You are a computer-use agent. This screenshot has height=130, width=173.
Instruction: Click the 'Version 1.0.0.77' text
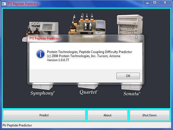coord(58,60)
